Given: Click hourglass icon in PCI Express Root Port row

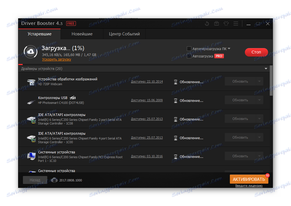Looking at the screenshot, I should [x=176, y=157].
